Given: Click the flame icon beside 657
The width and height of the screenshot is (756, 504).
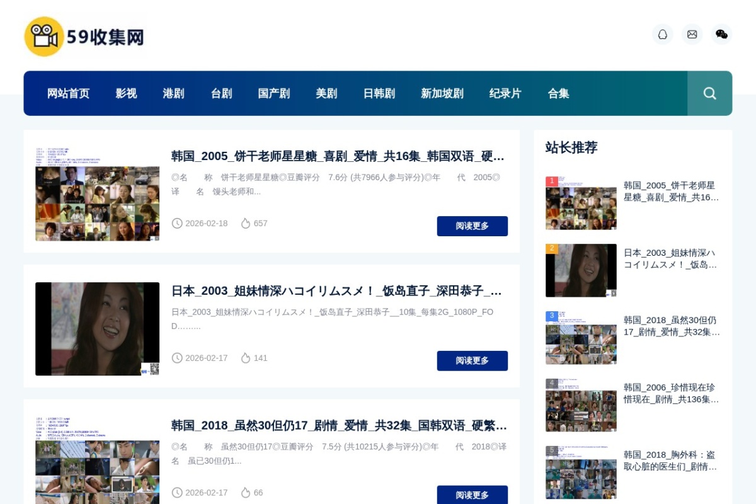Looking at the screenshot, I should coord(246,224).
